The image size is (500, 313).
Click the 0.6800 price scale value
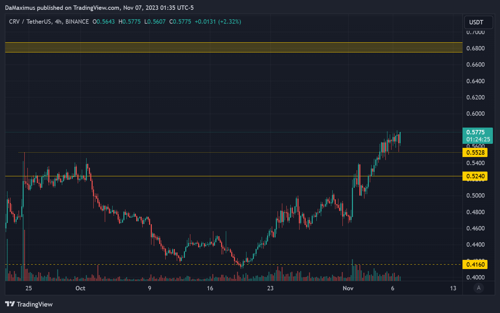[x=475, y=48]
